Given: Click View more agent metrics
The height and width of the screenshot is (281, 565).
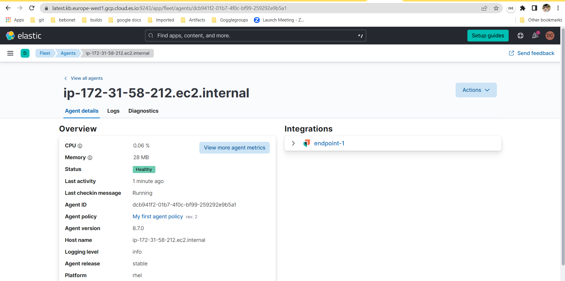Looking at the screenshot, I should click(x=234, y=147).
